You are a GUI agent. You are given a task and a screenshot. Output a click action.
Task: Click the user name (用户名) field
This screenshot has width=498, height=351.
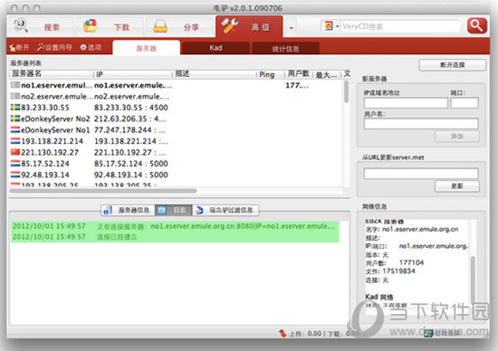click(421, 123)
